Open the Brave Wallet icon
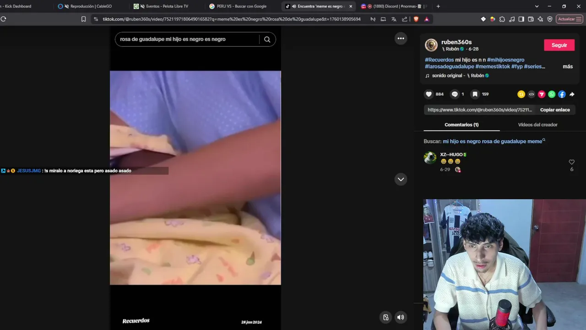This screenshot has height=330, width=586. pos(531,19)
